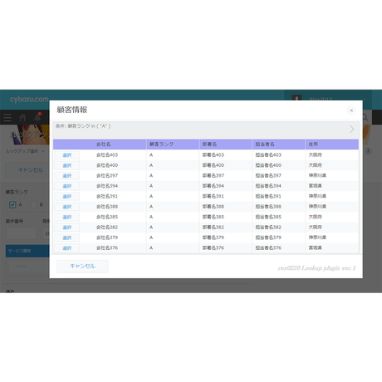Screen dimensions: 382x382
Task: Go to next page with the right chevron
Action: [x=352, y=130]
